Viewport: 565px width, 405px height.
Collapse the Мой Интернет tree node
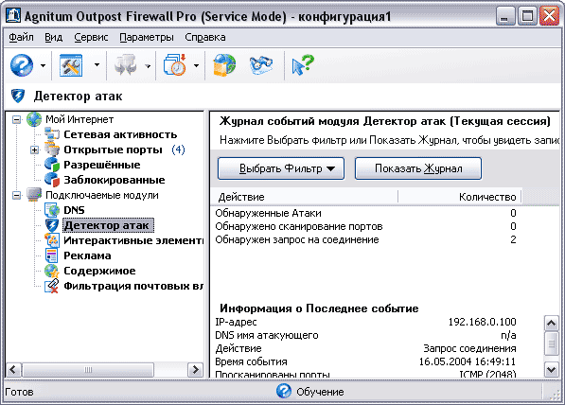point(17,119)
